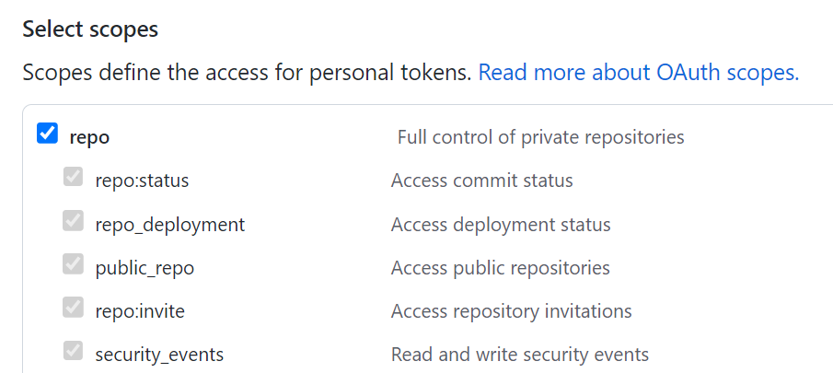The image size is (833, 373).
Task: Toggle the security_events checkbox
Action: tap(73, 351)
